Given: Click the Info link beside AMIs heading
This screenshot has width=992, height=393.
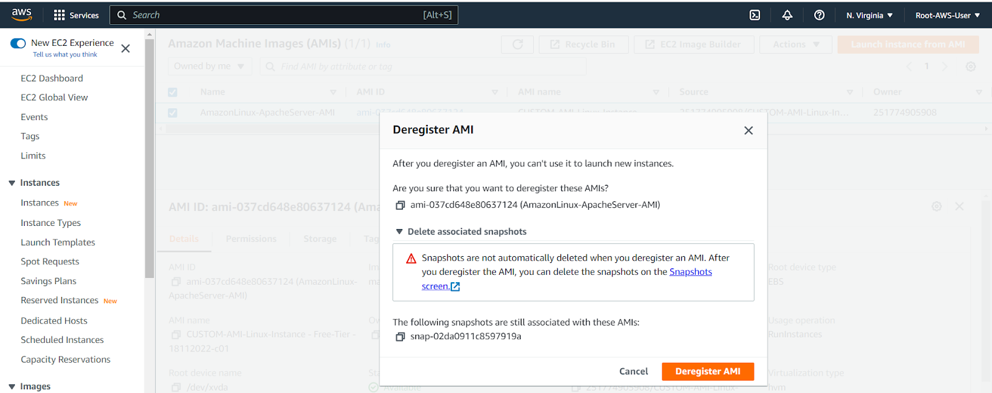Looking at the screenshot, I should pos(383,45).
